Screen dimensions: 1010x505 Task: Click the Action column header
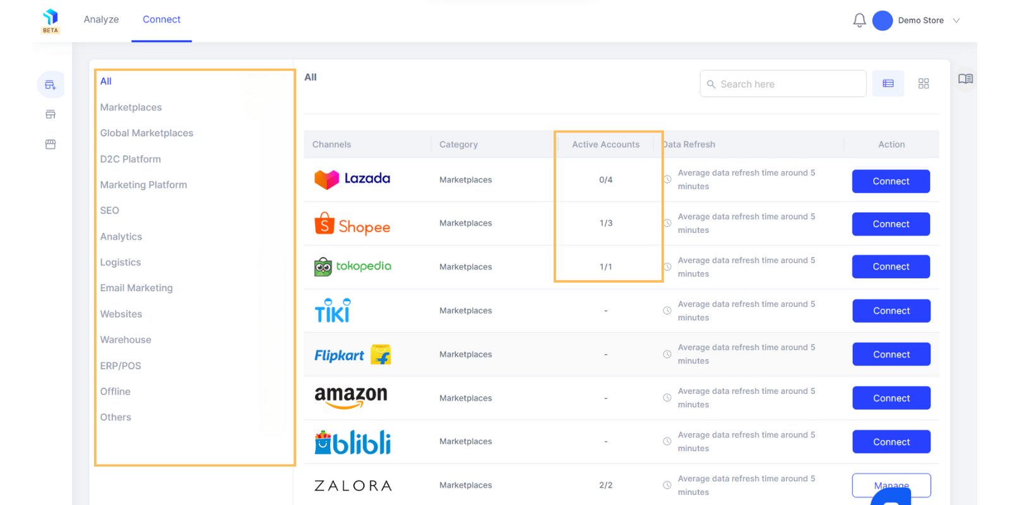891,145
